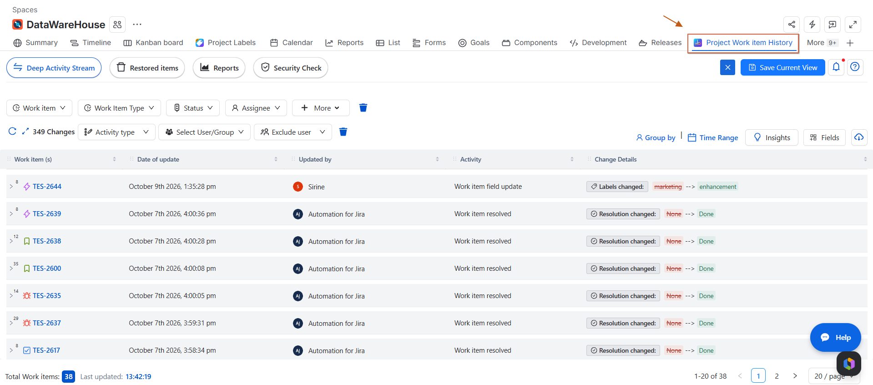The width and height of the screenshot is (873, 385).
Task: Open the Activity type dropdown
Action: (x=116, y=132)
